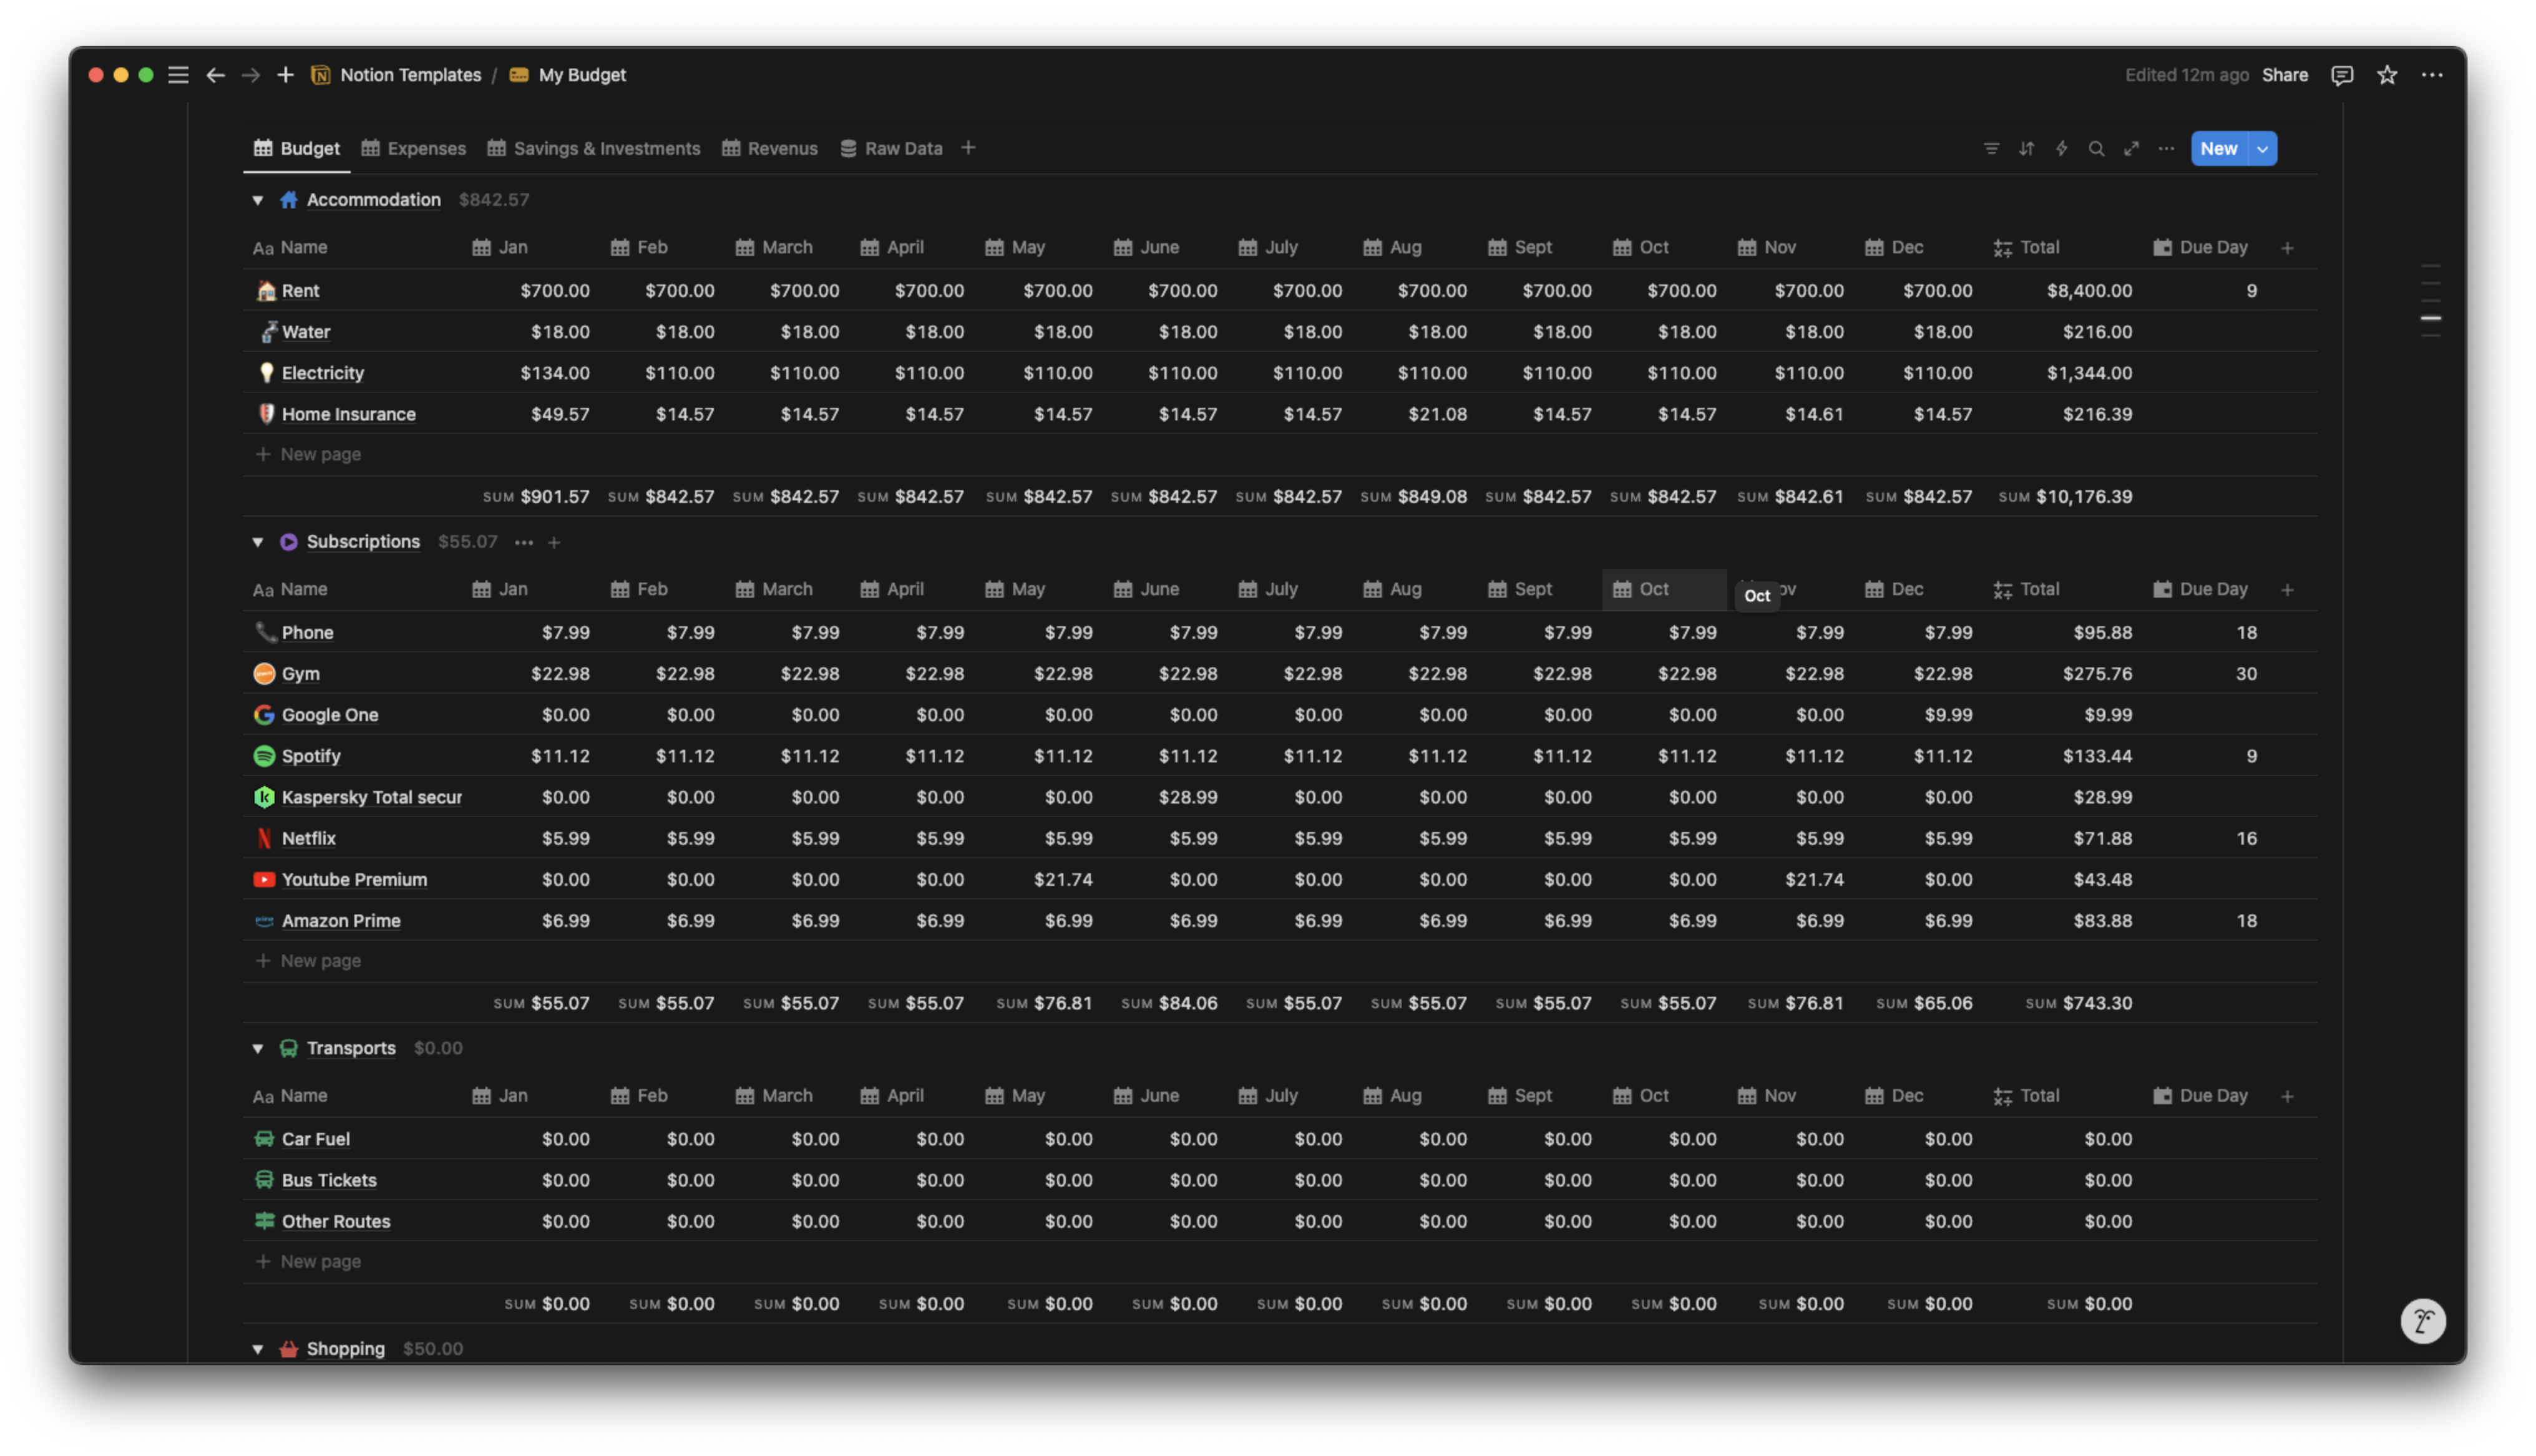Open Notion Templates breadcrumb

396,75
